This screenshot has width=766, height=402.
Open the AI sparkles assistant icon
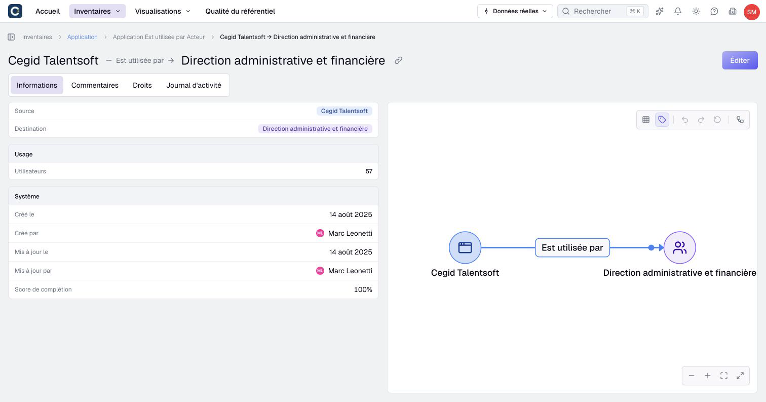tap(660, 11)
